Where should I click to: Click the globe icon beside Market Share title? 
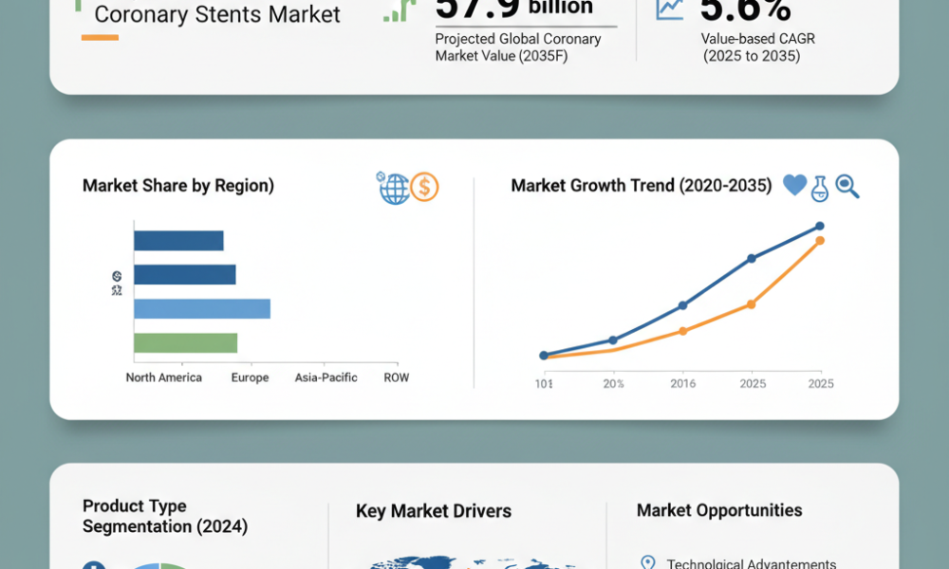point(394,188)
